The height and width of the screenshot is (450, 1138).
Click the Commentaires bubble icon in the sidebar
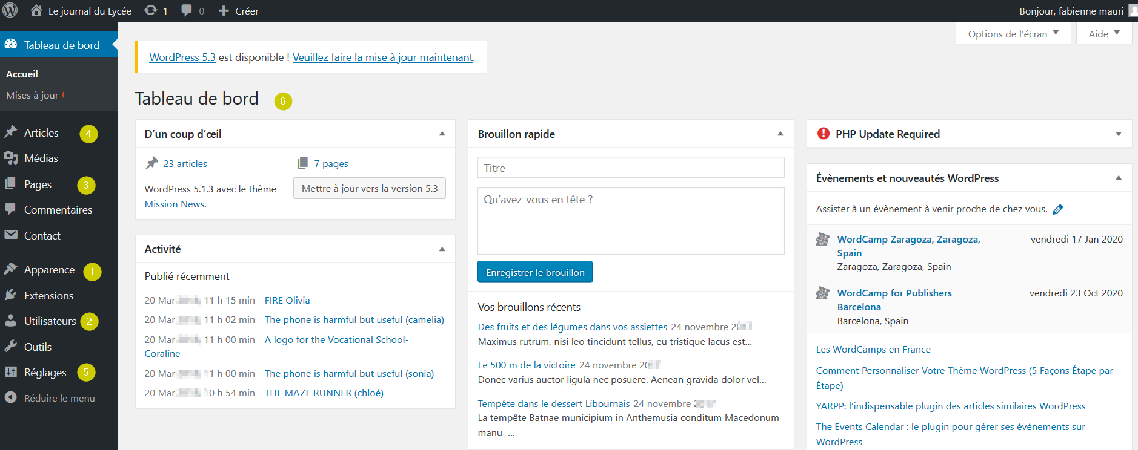(10, 209)
